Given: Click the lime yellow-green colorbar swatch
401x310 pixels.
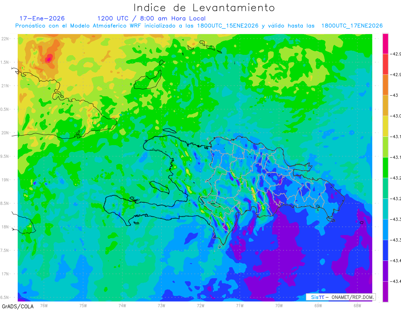Looking at the screenshot, I should [x=385, y=147].
